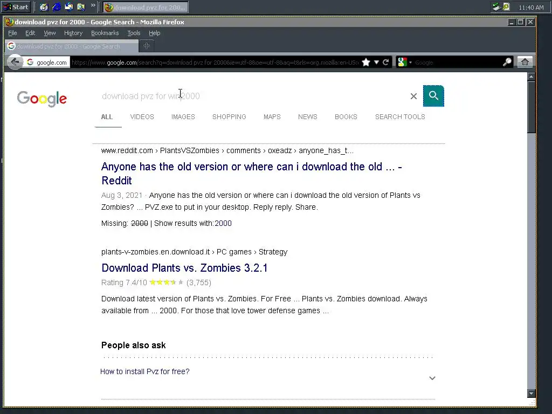Open the Start menu
Viewport: 552px width, 414px height.
(x=16, y=7)
